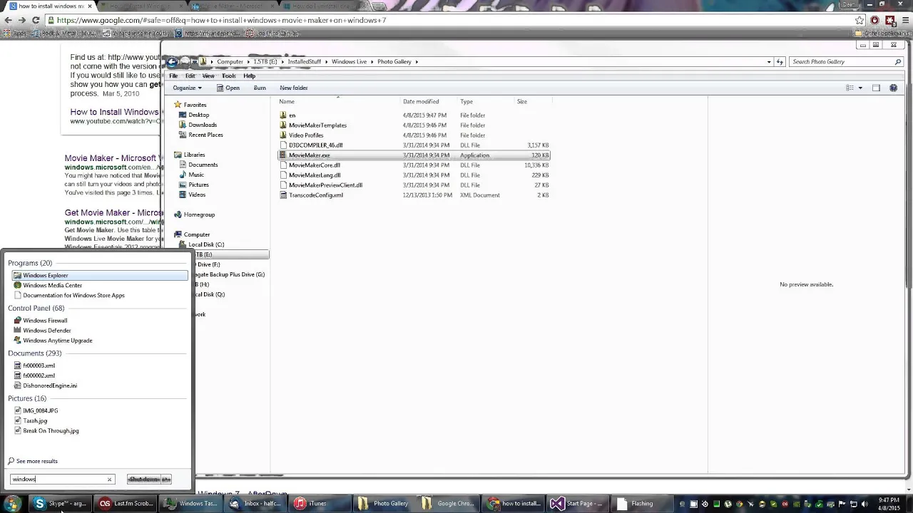Bookmark this page with star icon
This screenshot has width=913, height=513.
point(860,20)
